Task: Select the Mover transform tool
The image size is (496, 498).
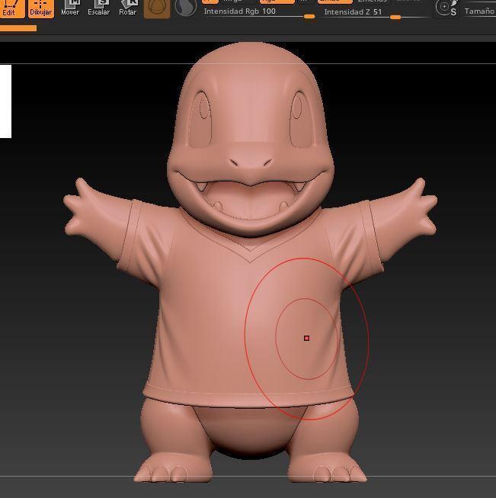Action: 70,8
